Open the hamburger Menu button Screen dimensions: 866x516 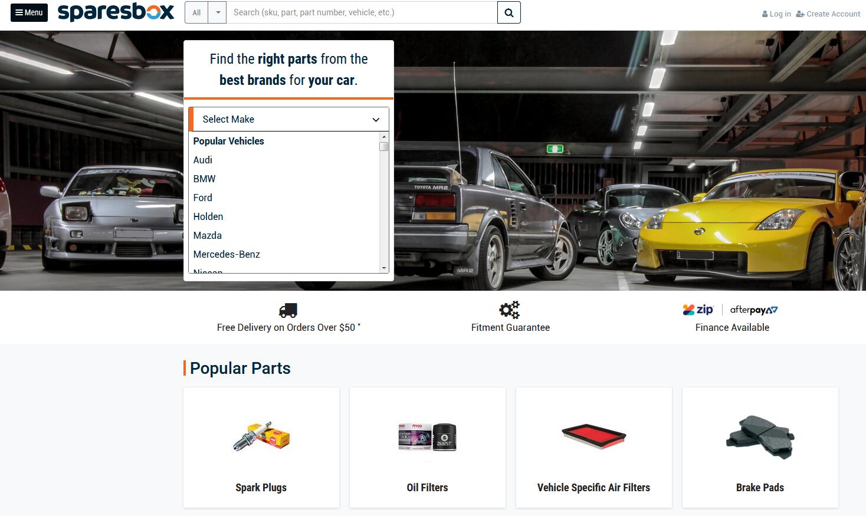(29, 12)
